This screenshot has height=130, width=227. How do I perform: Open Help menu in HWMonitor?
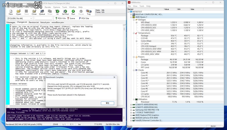tap(148, 6)
